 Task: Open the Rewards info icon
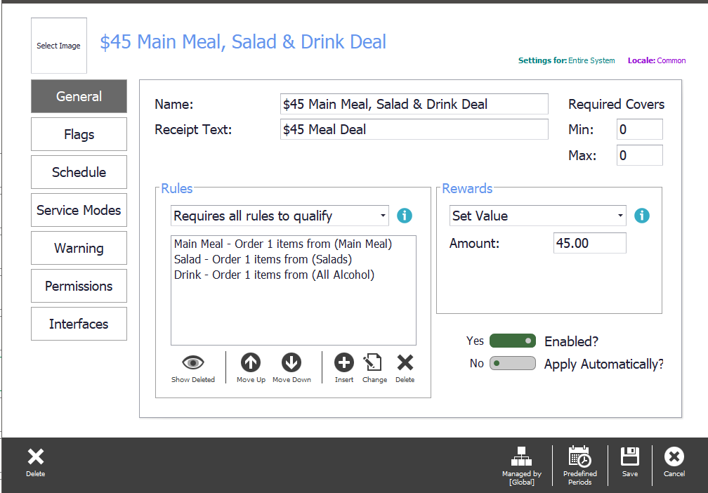click(x=642, y=216)
